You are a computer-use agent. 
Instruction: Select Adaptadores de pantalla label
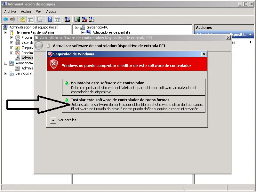coord(111,32)
